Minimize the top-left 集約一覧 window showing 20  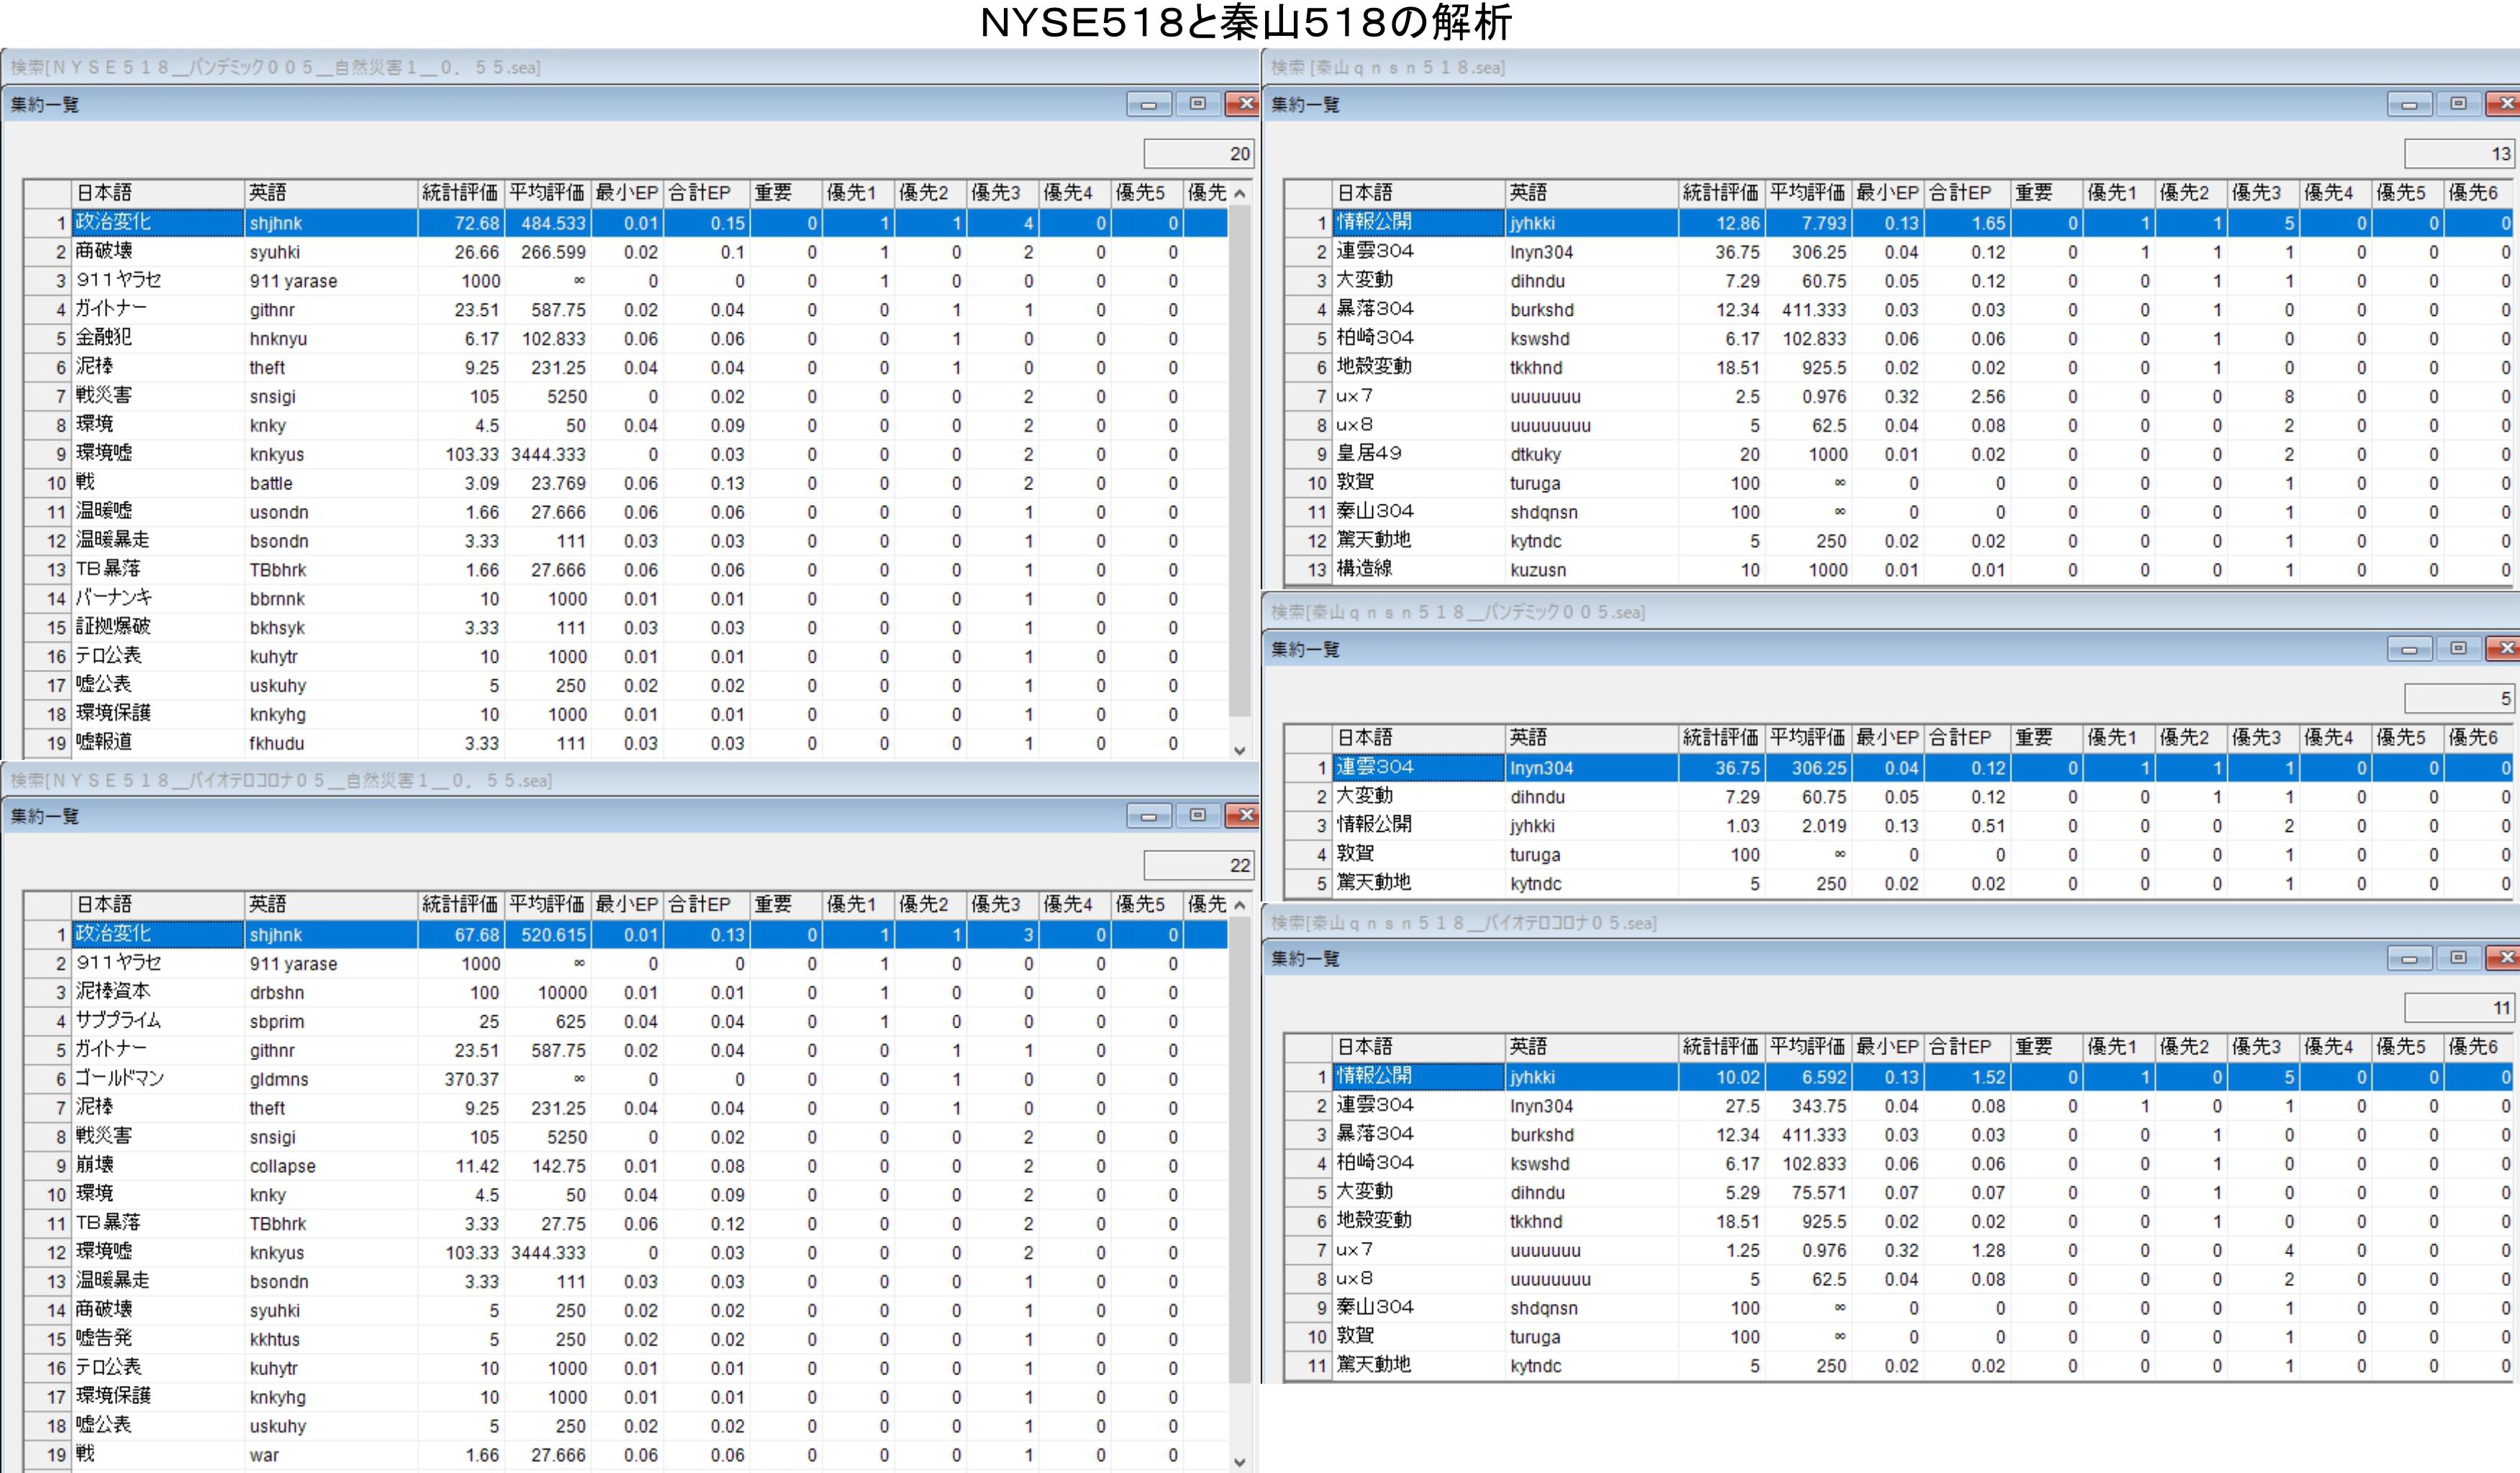click(x=1148, y=104)
